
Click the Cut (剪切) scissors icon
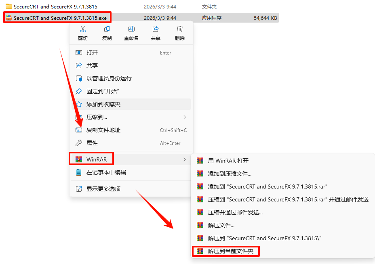[83, 29]
